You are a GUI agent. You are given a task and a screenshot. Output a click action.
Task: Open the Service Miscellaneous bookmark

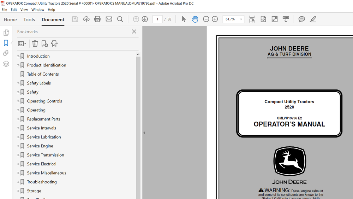(x=47, y=173)
